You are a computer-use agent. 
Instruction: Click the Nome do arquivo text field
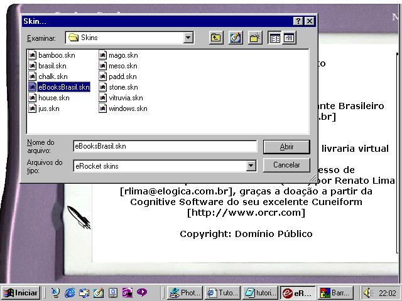[x=165, y=146]
